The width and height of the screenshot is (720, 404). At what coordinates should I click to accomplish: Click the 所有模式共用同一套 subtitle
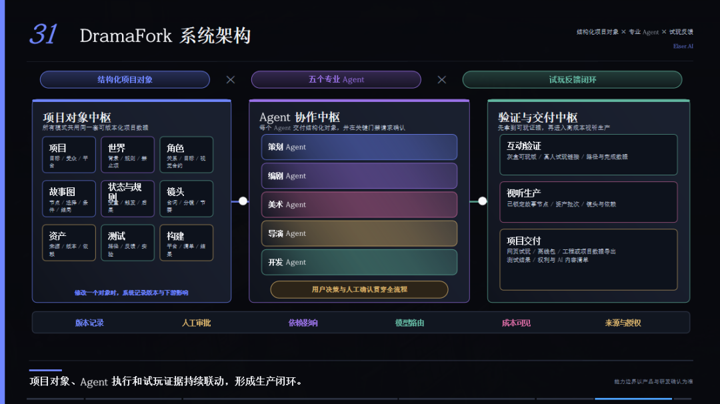click(95, 127)
